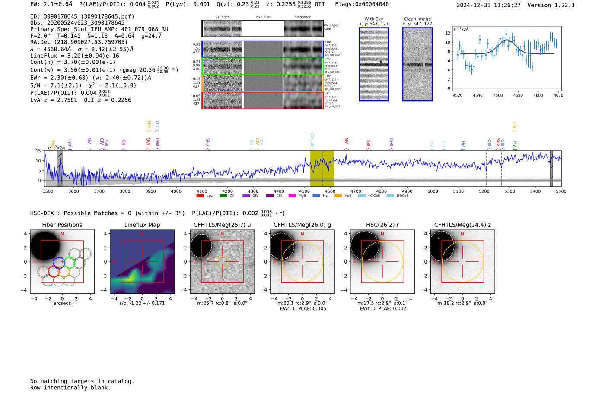The image size is (605, 411).
Task: Click the 's/b: -1.22 +/- 0.171' caption
Action: pos(142,303)
